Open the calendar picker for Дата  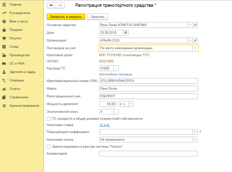point(126,33)
